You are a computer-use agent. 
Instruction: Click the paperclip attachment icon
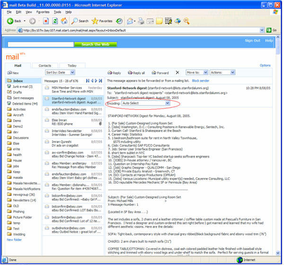100,124
